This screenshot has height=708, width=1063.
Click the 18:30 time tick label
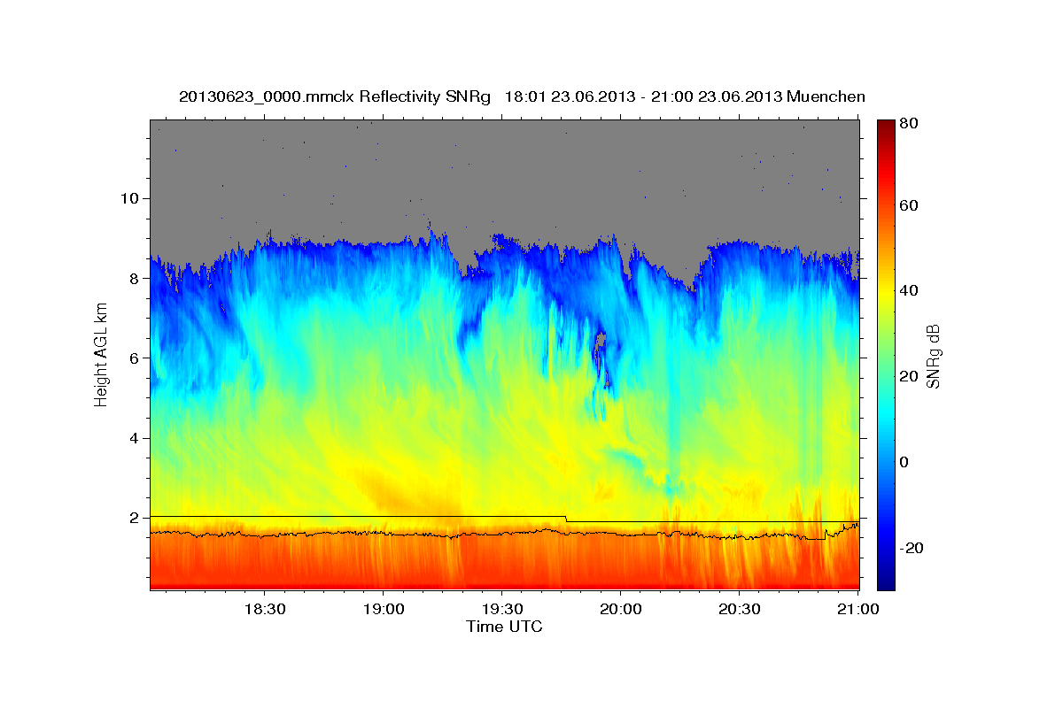coord(264,610)
